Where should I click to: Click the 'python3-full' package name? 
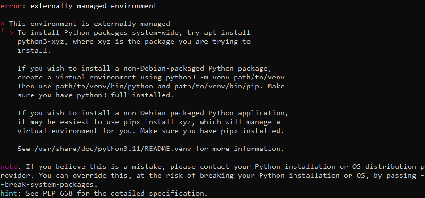click(x=102, y=95)
